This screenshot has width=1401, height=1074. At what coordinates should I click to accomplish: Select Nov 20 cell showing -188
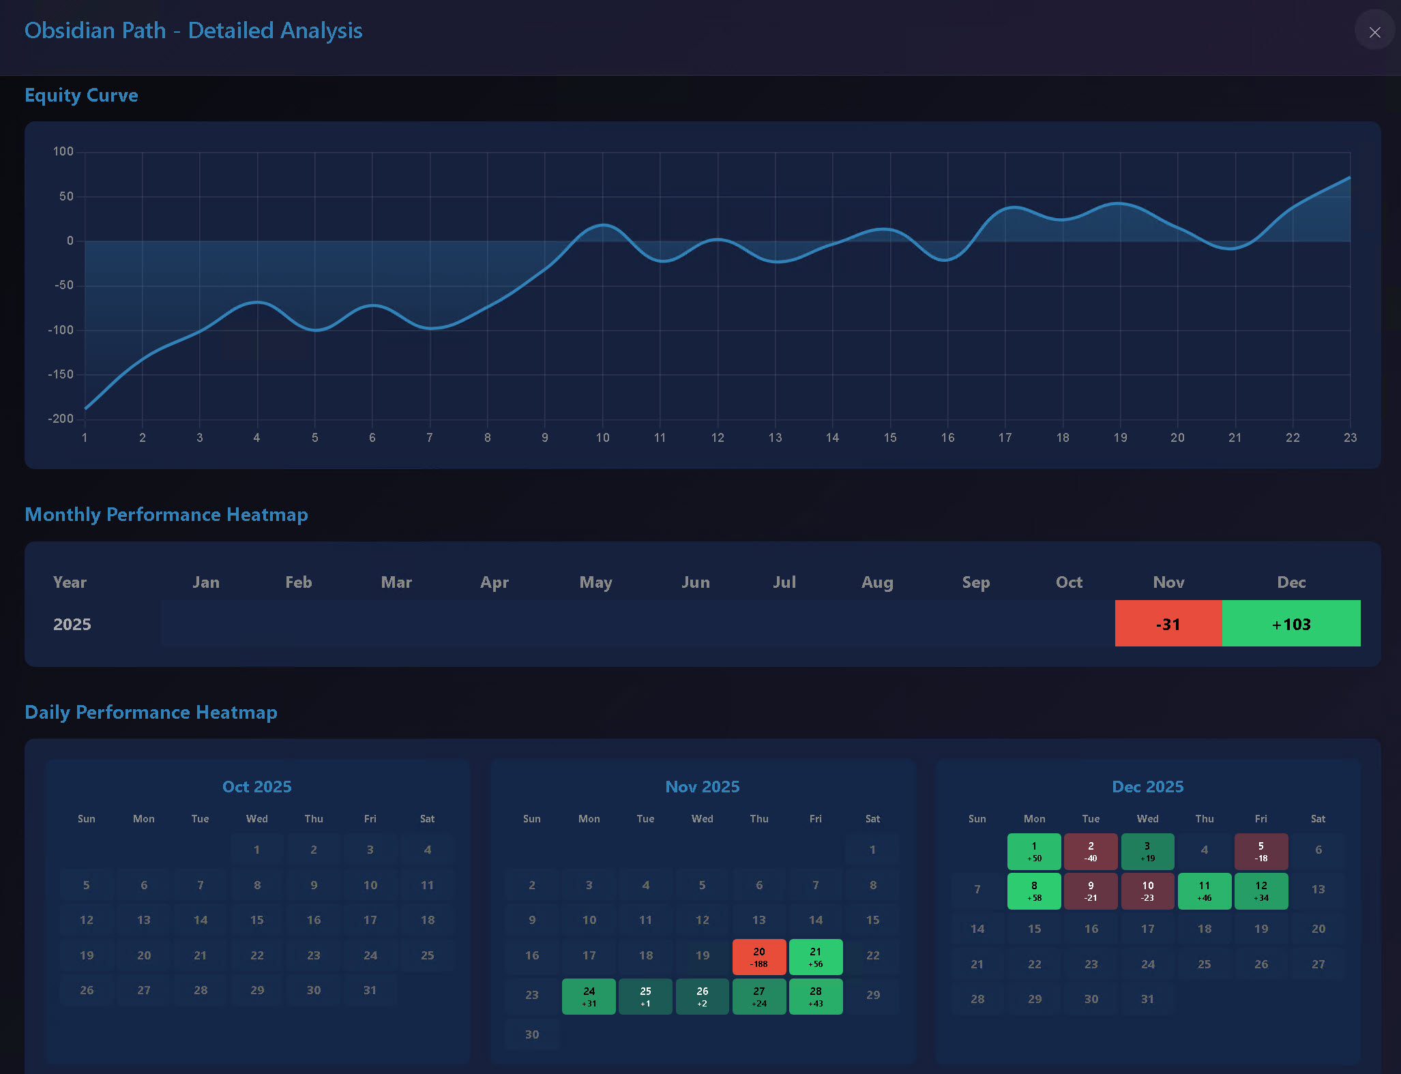(758, 956)
